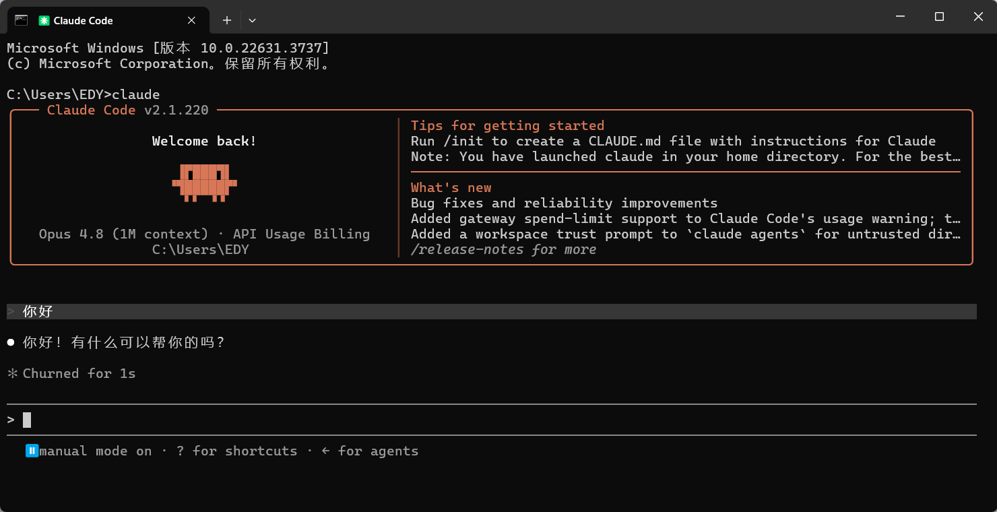Minimize the terminal window
The height and width of the screenshot is (512, 997).
899,17
